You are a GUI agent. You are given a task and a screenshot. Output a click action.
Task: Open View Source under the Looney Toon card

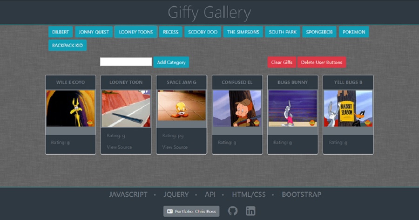pos(119,147)
